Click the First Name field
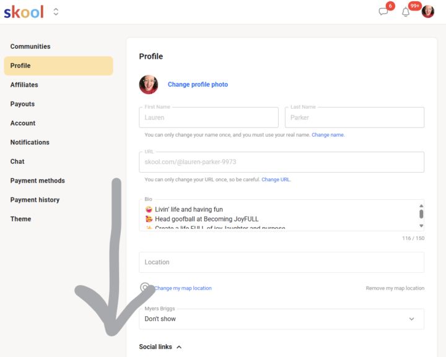The height and width of the screenshot is (357, 446). point(209,118)
